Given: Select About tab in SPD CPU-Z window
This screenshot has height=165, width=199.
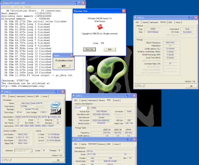Looking at the screenshot, I should click(x=117, y=100).
